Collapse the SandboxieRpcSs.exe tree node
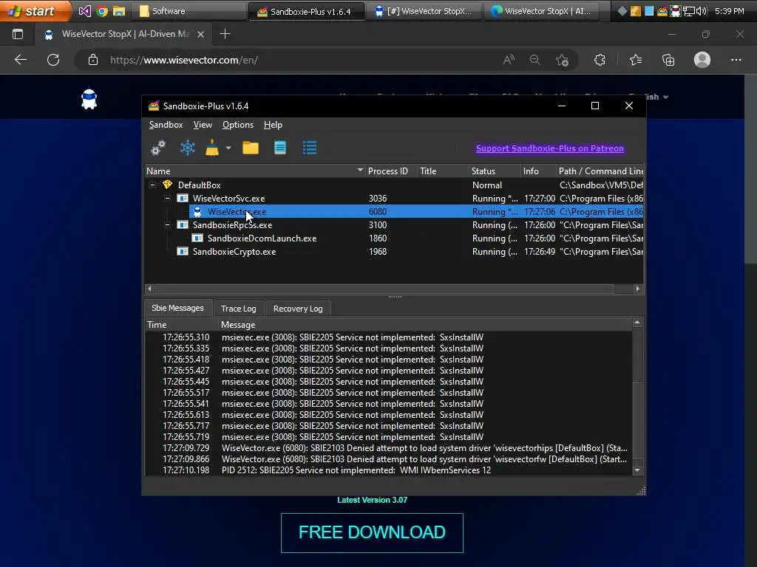This screenshot has height=567, width=757. pos(168,224)
